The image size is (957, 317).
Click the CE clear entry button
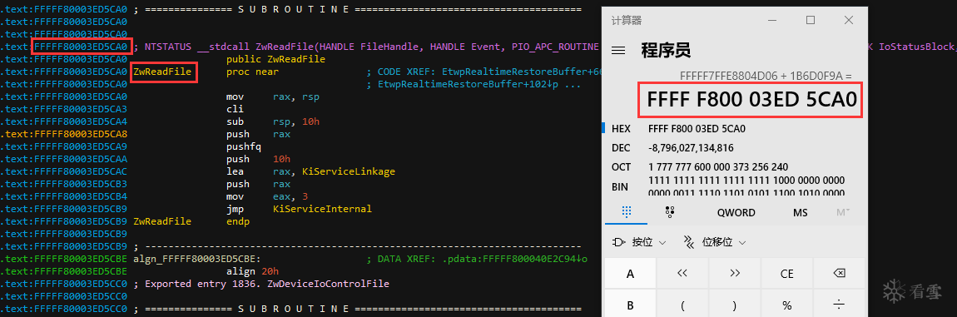[787, 273]
